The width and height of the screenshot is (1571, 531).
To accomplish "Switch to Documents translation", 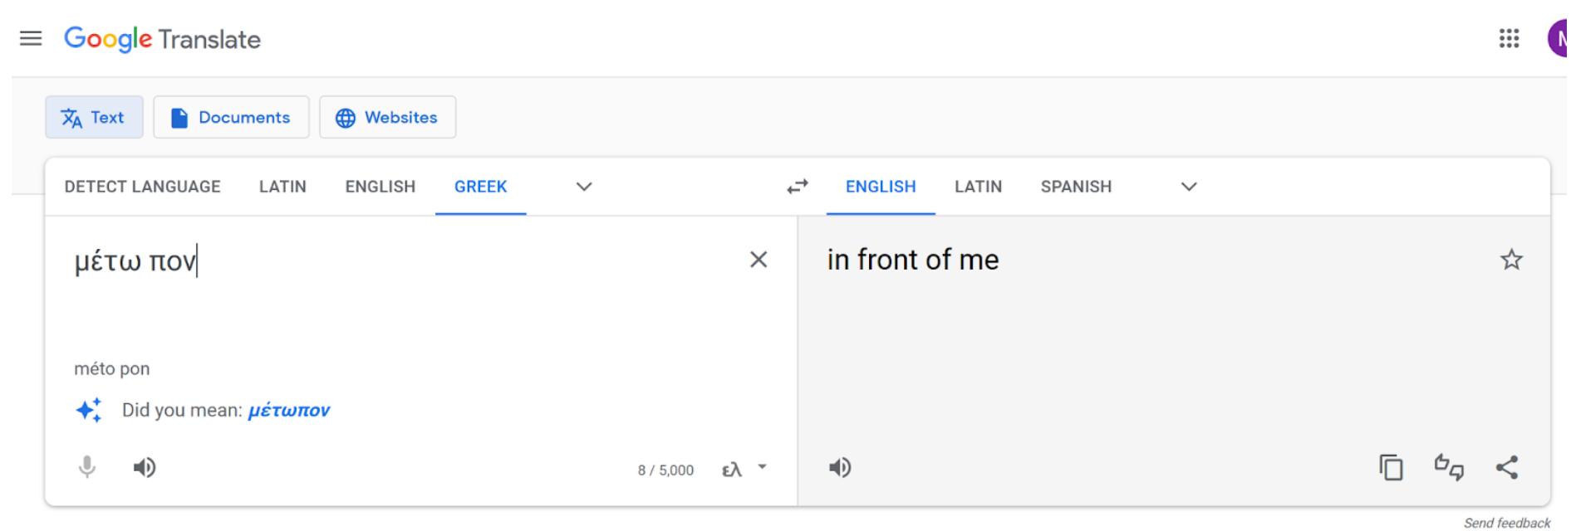I will pos(231,118).
